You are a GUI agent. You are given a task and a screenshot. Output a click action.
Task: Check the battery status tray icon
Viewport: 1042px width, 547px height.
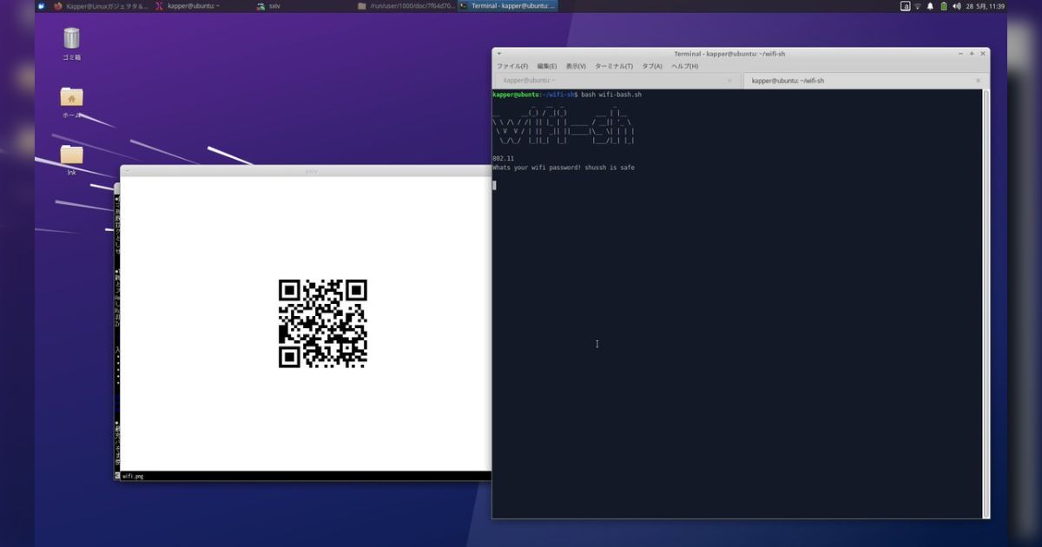[x=943, y=6]
